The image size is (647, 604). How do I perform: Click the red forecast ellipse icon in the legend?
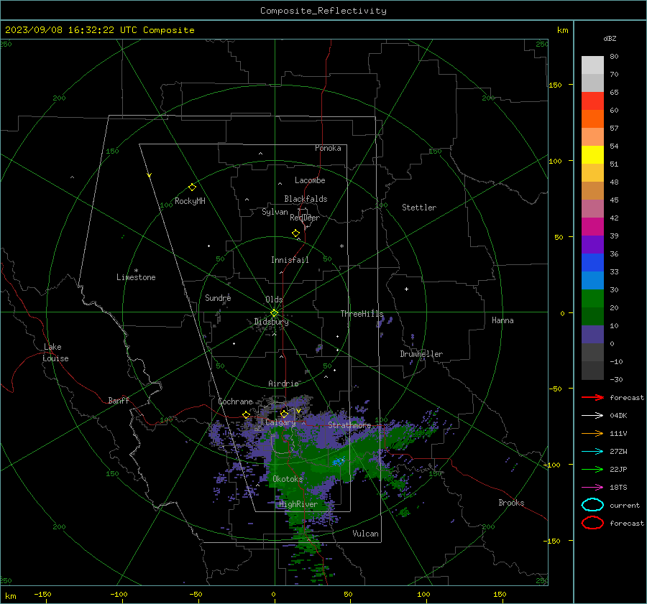[x=592, y=523]
